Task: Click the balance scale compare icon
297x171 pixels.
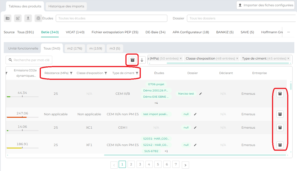Action: tap(38, 18)
